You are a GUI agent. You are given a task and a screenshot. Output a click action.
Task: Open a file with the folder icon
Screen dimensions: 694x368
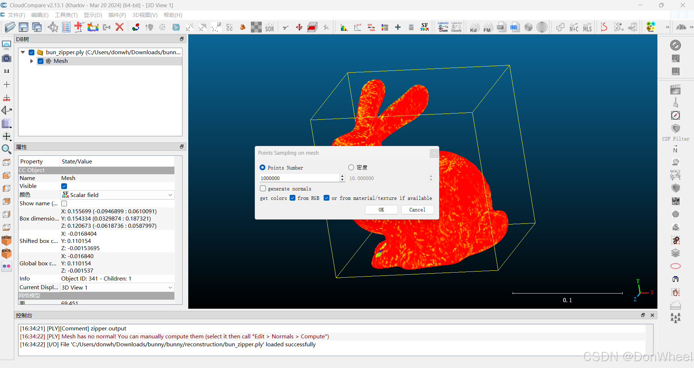(10, 27)
